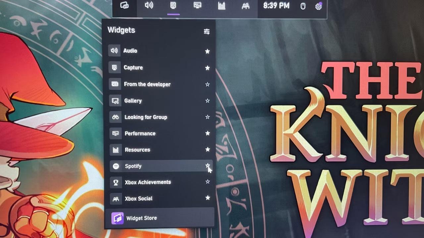Open the Xbox Social people icon in top bar

(245, 6)
